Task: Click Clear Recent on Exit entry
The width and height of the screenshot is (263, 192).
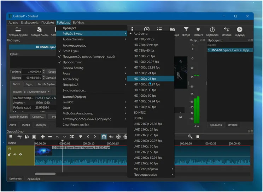Action: click(x=92, y=125)
